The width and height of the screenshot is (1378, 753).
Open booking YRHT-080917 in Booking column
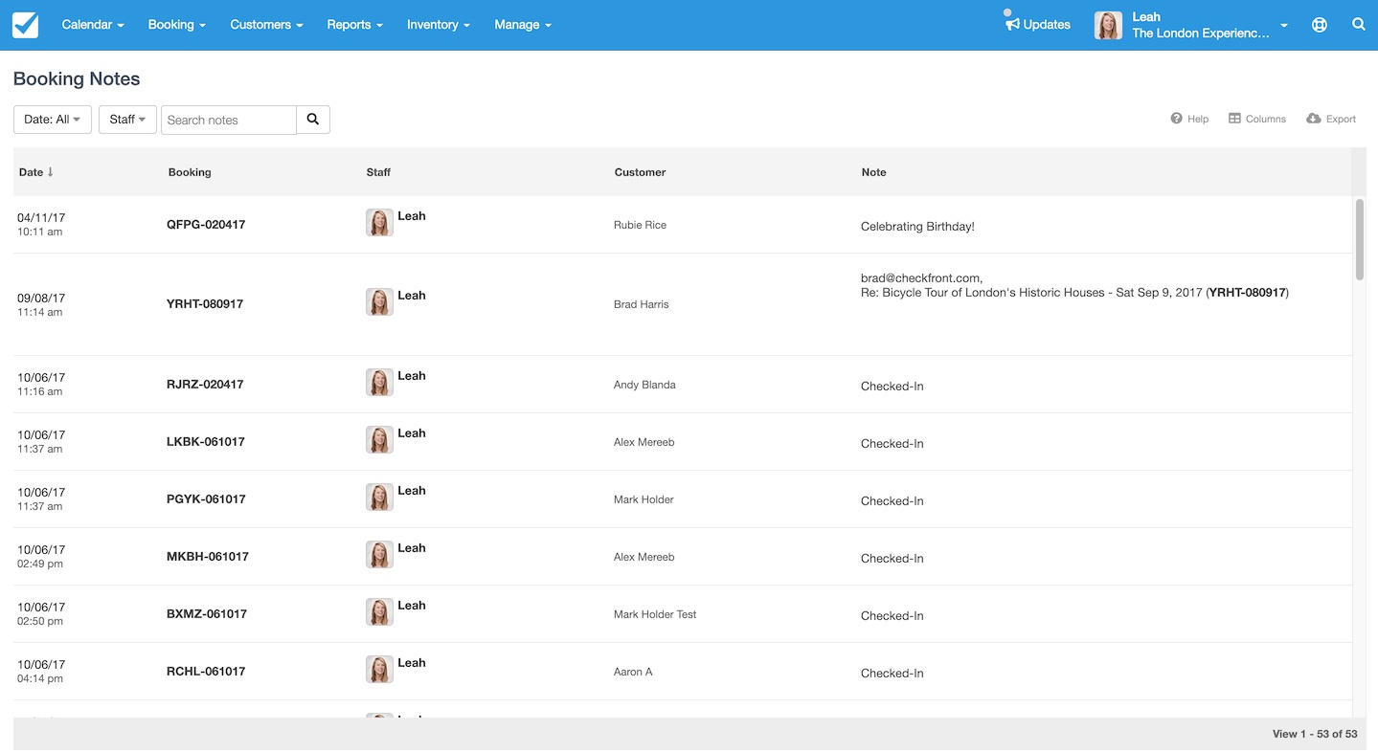[x=205, y=304]
